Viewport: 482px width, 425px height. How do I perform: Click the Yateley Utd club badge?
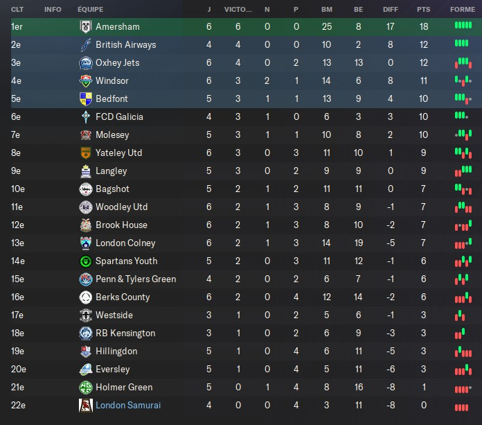[x=86, y=153]
